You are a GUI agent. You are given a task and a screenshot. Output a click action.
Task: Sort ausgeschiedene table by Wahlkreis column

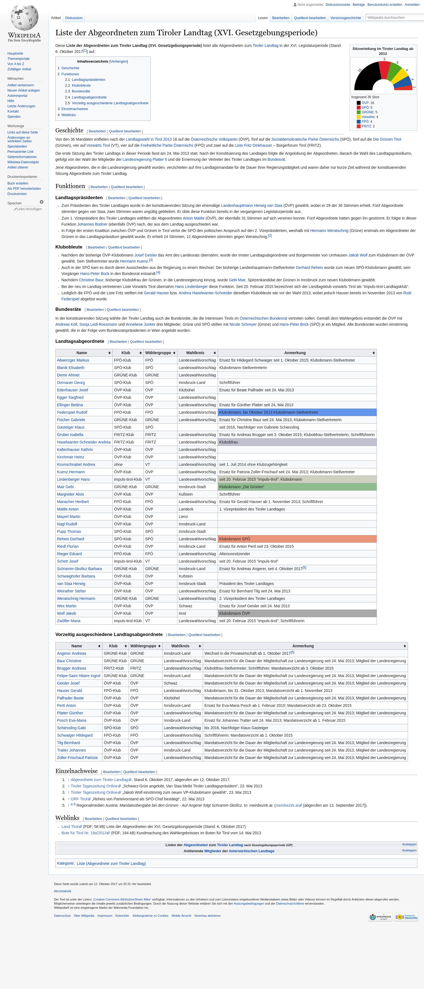click(182, 646)
